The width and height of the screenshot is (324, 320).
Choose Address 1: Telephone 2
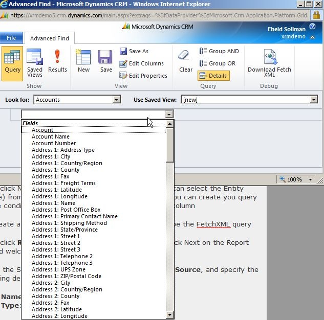[x=94, y=256]
